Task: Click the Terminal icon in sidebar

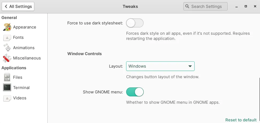Action: (7, 88)
